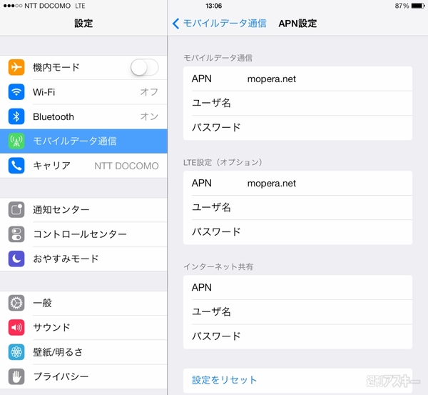
Task: Tap the Notification Center icon
Action: pyautogui.click(x=16, y=210)
